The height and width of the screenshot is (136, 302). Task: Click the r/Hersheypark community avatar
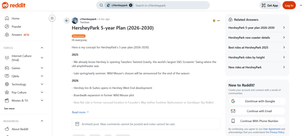pyautogui.click(x=75, y=21)
